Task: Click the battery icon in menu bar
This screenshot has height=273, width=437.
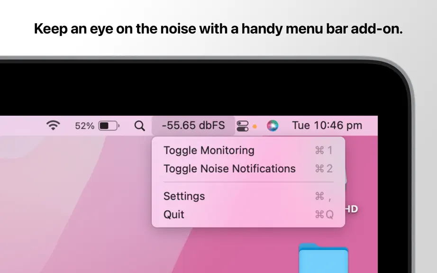Action: tap(109, 126)
